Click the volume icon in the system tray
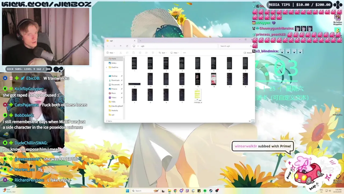The image size is (344, 194). 330,191
